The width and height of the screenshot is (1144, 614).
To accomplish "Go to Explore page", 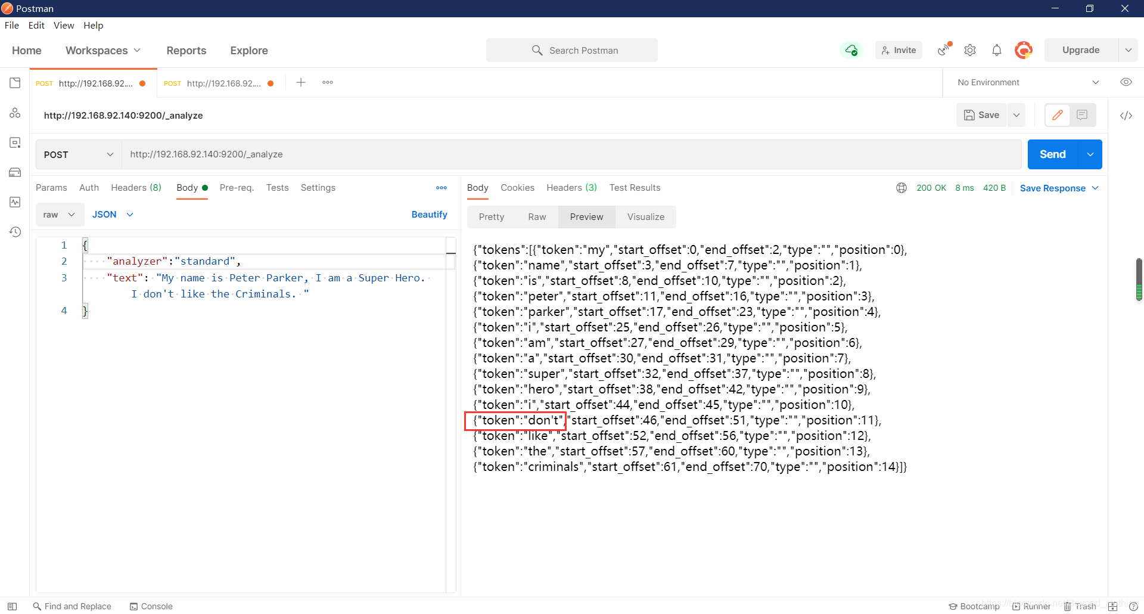I will click(x=249, y=51).
